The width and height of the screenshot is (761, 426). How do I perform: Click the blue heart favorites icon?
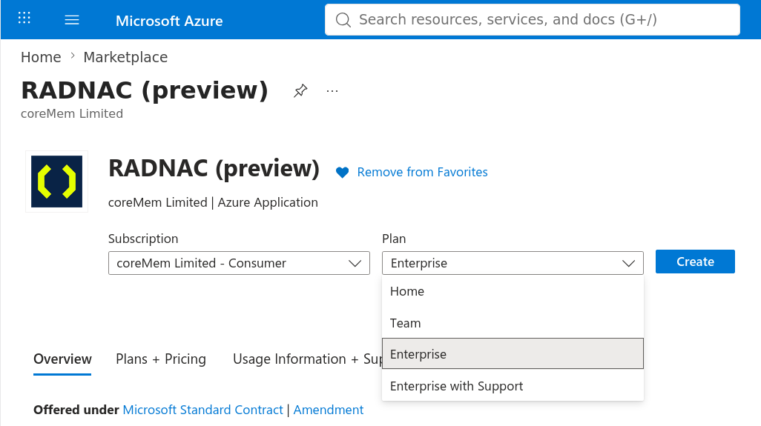pyautogui.click(x=342, y=172)
